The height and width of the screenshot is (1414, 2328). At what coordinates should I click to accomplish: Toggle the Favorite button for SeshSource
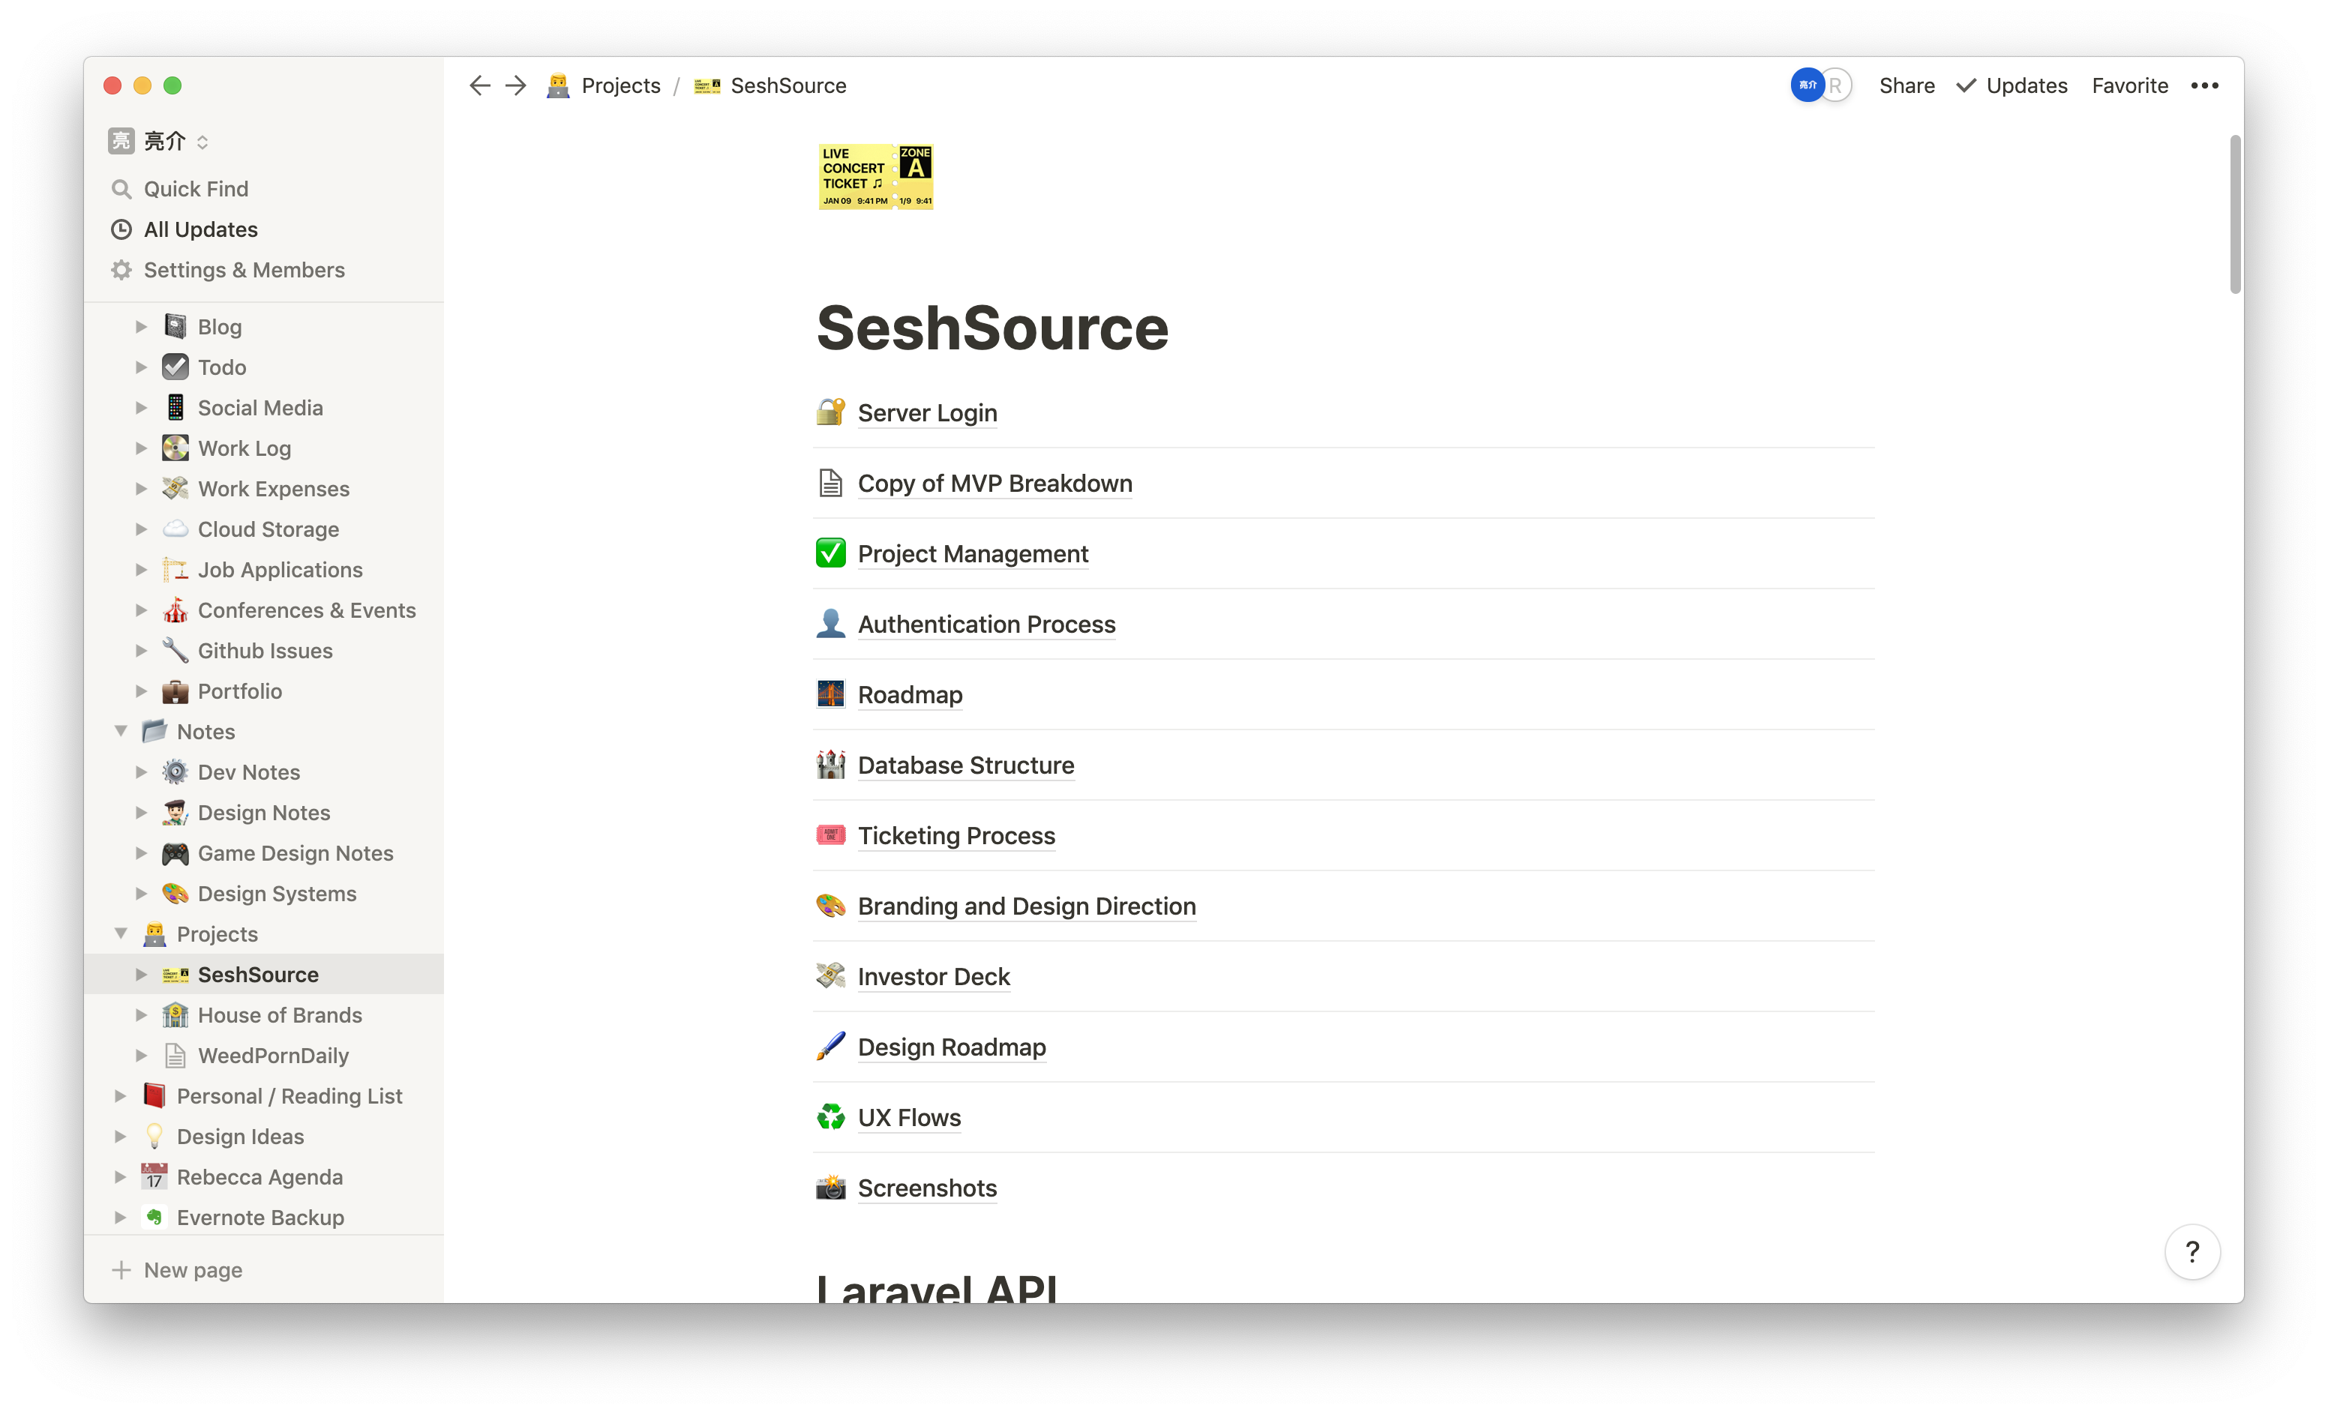tap(2130, 85)
